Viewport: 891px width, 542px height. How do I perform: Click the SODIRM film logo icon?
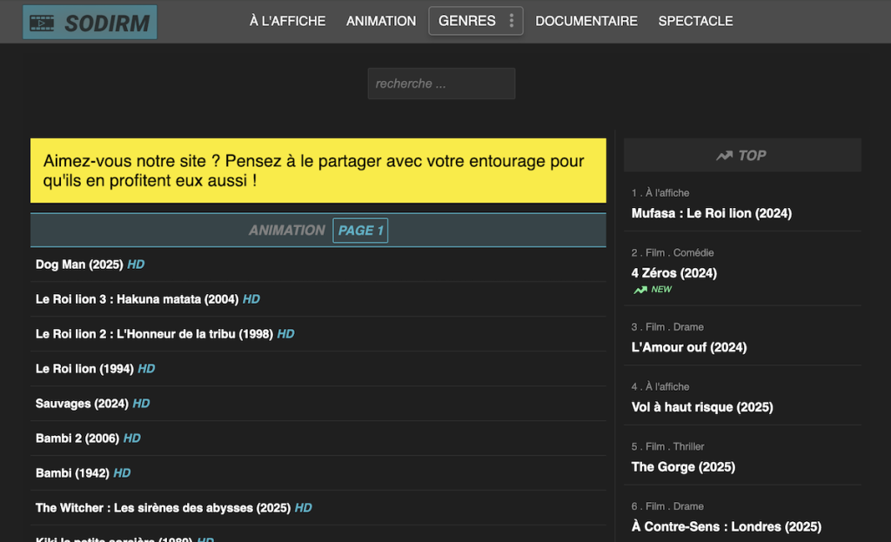point(43,23)
